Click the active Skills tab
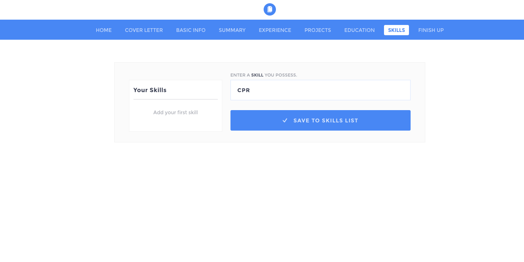Viewport: 524px width, 262px height. [396, 30]
